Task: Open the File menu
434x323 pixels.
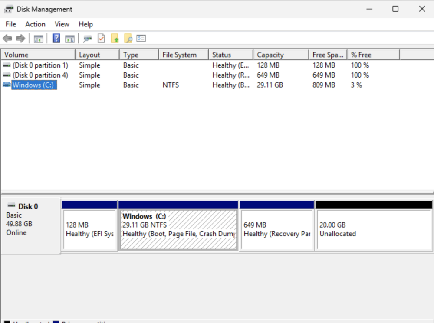Action: (x=11, y=24)
